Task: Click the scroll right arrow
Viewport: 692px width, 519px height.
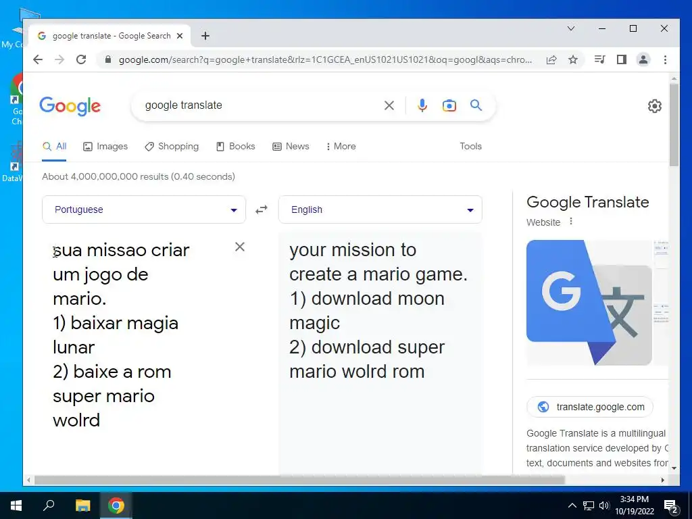Action: pos(662,480)
